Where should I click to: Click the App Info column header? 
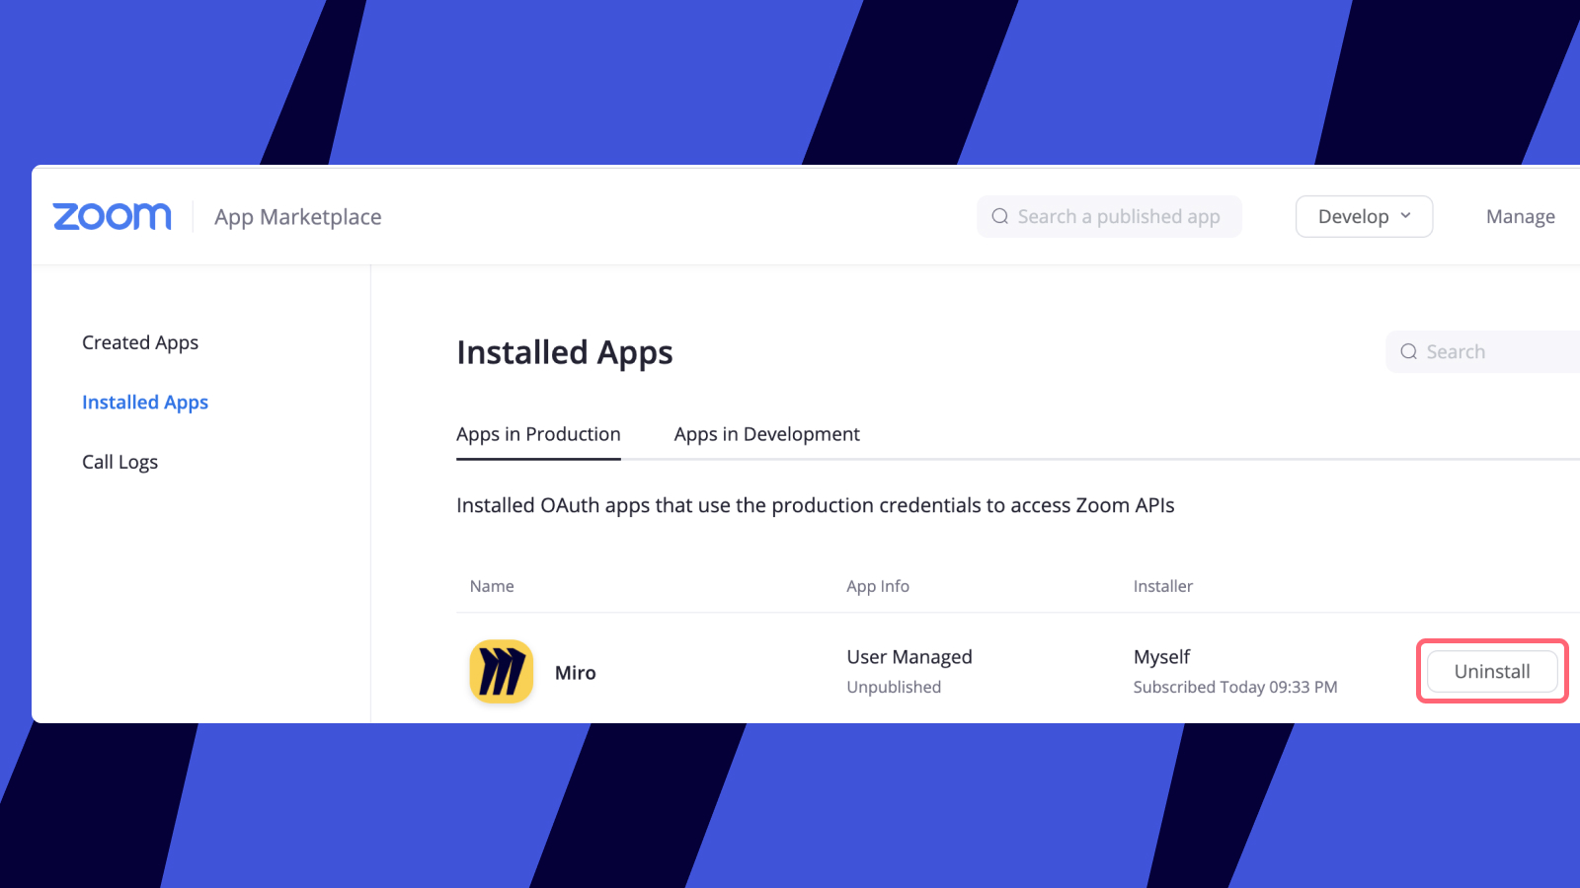[877, 586]
